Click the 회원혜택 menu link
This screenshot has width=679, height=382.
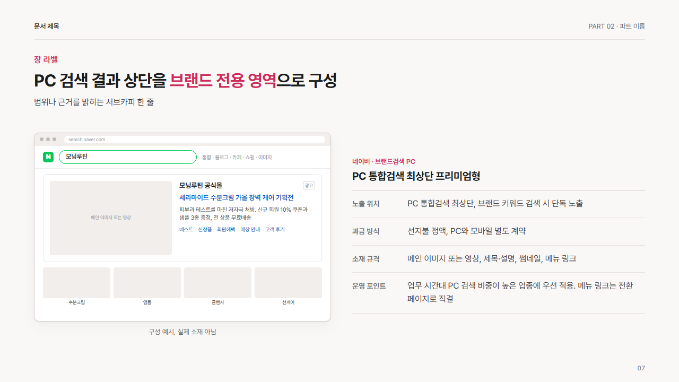(226, 230)
